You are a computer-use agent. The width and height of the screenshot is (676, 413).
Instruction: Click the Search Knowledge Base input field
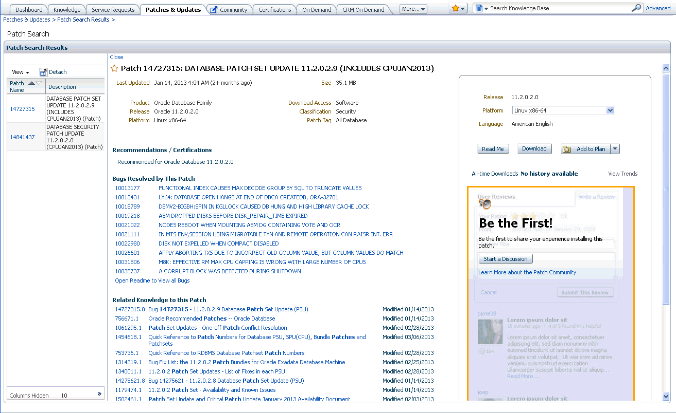click(x=560, y=8)
